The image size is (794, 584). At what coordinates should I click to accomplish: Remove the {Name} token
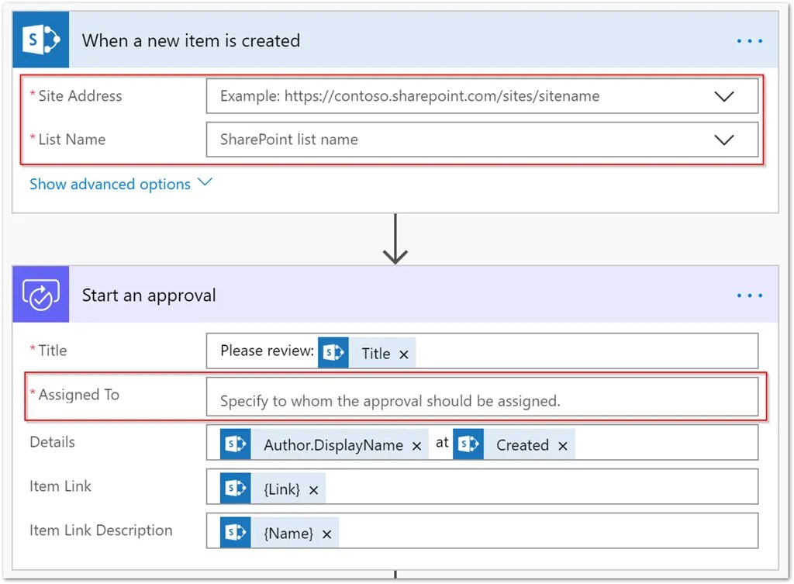tap(326, 534)
